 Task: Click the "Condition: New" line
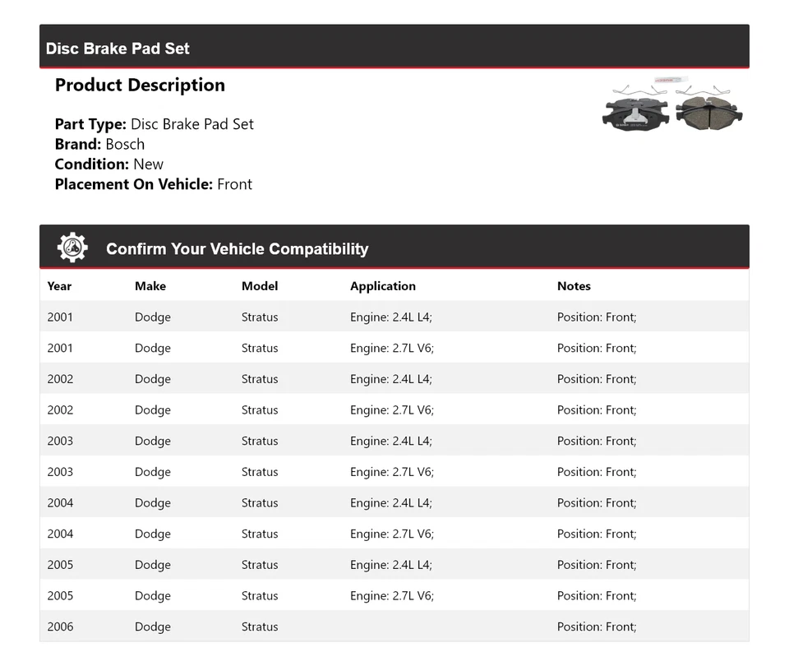click(x=109, y=164)
